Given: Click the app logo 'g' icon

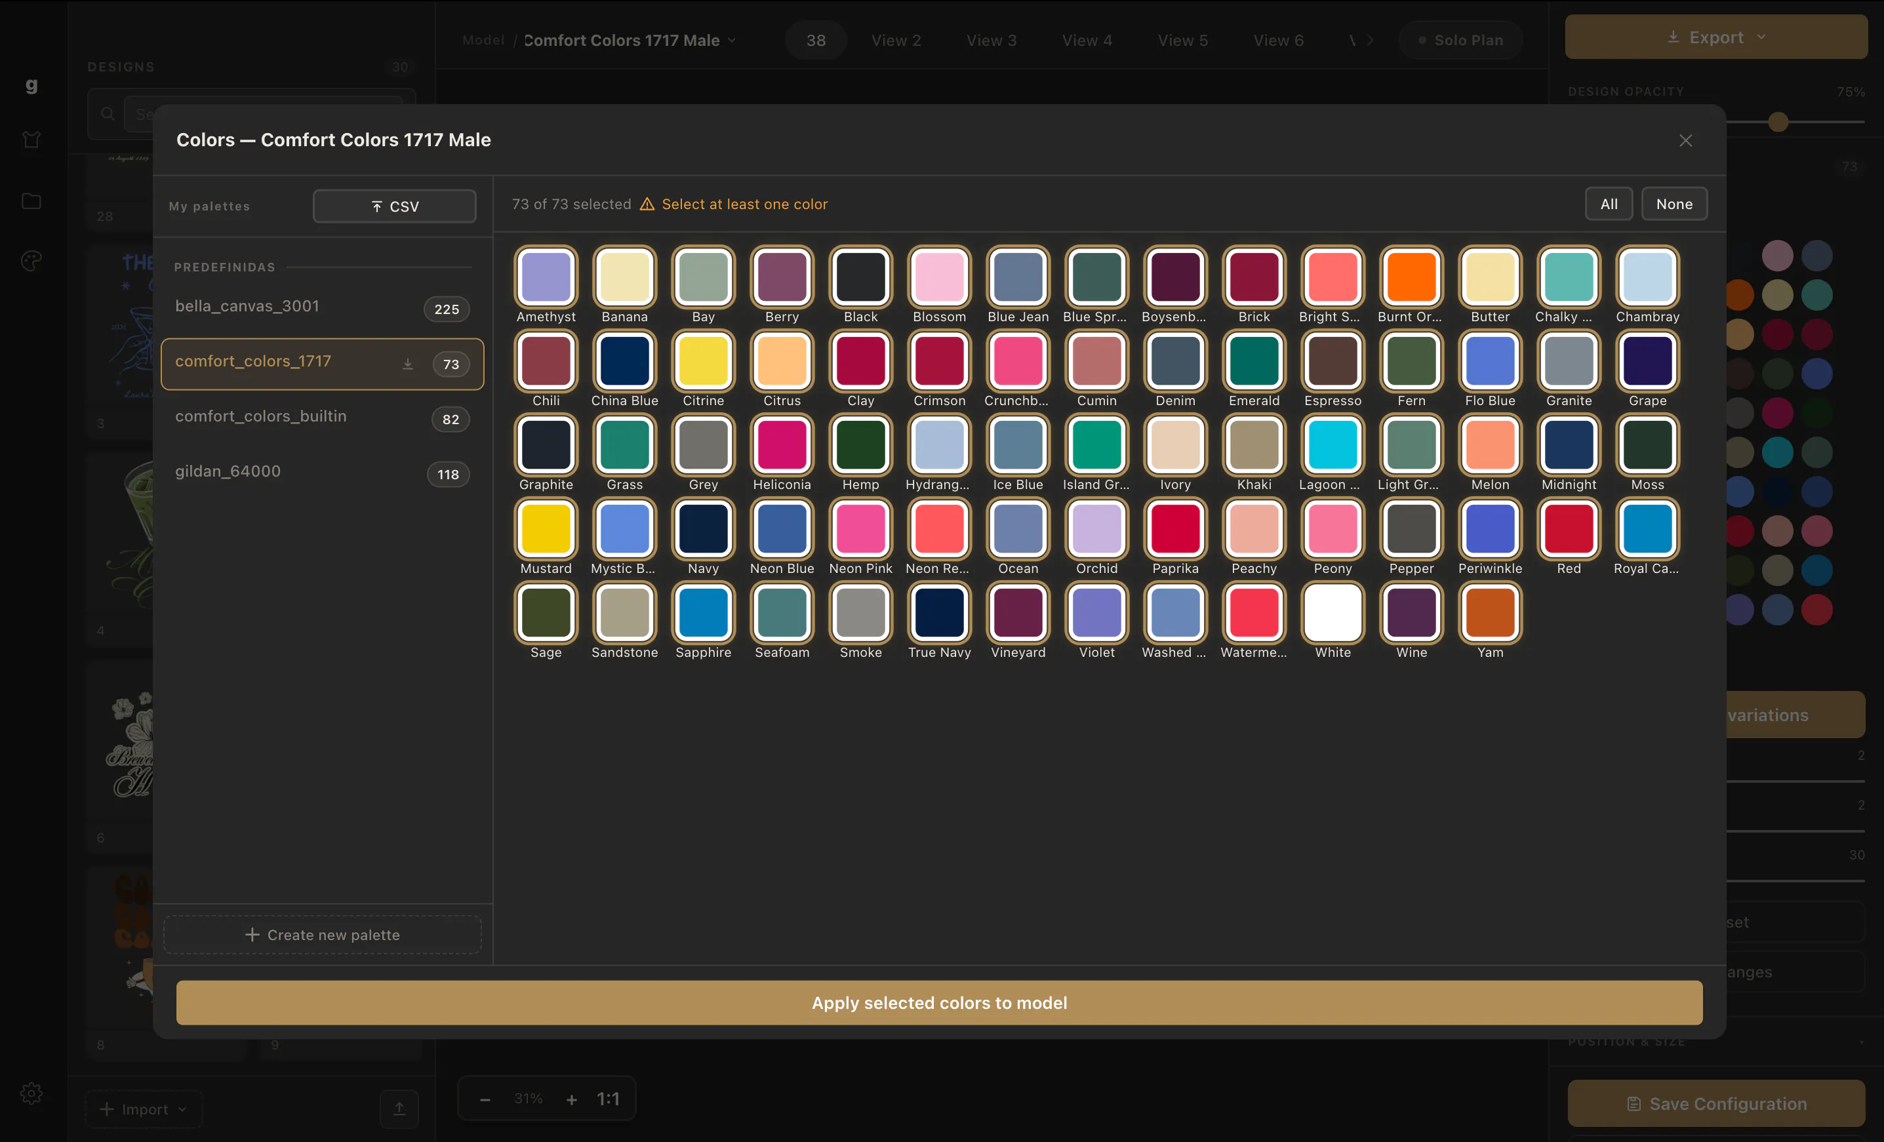Looking at the screenshot, I should (31, 85).
